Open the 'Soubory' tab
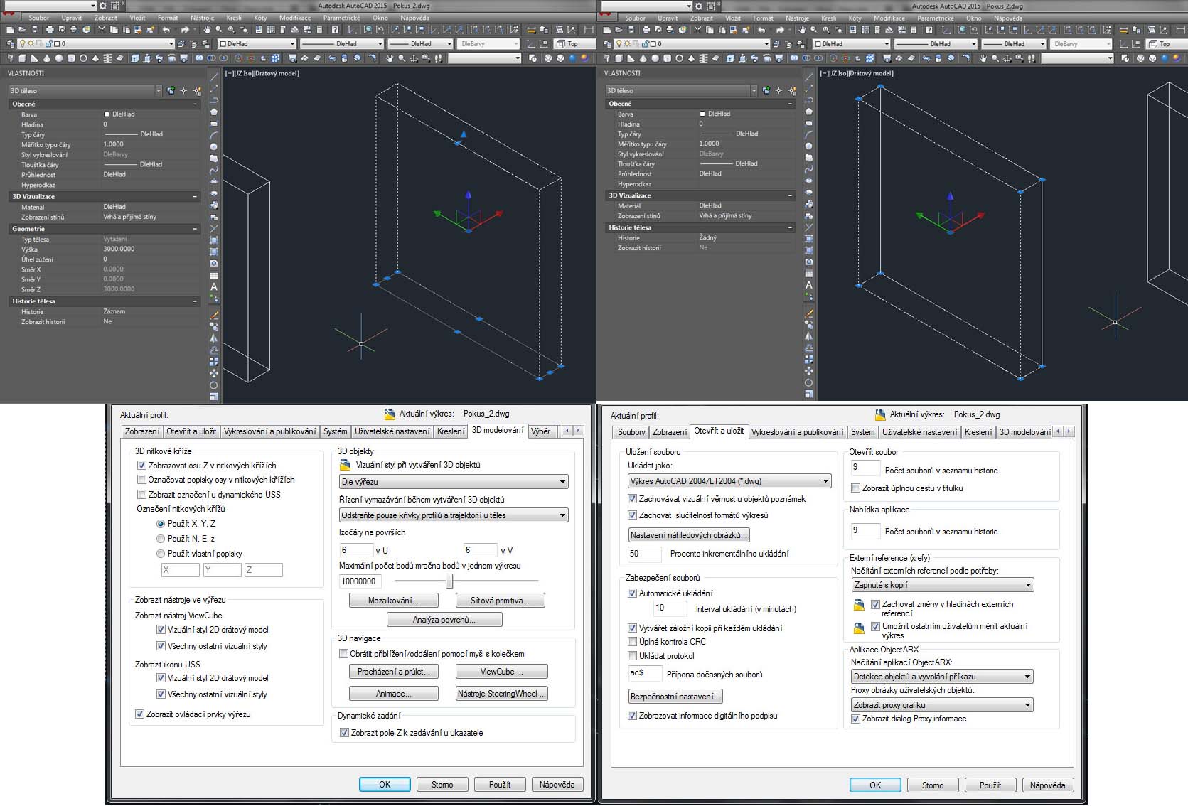Image resolution: width=1188 pixels, height=806 pixels. click(631, 432)
